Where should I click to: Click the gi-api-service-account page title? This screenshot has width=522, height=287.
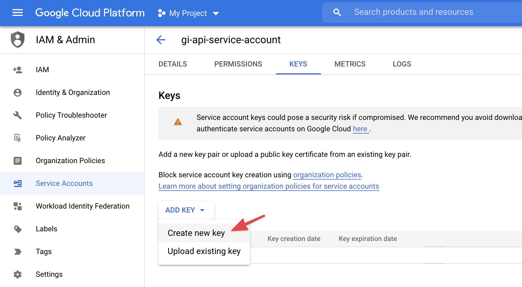coord(231,40)
